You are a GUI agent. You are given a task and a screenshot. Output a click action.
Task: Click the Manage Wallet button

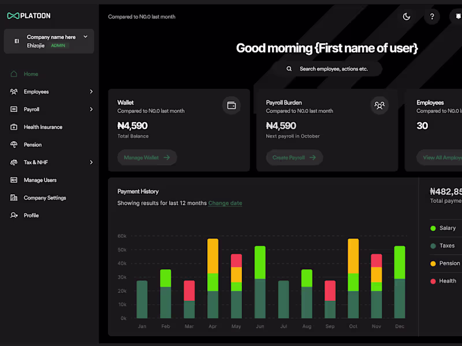pyautogui.click(x=147, y=157)
